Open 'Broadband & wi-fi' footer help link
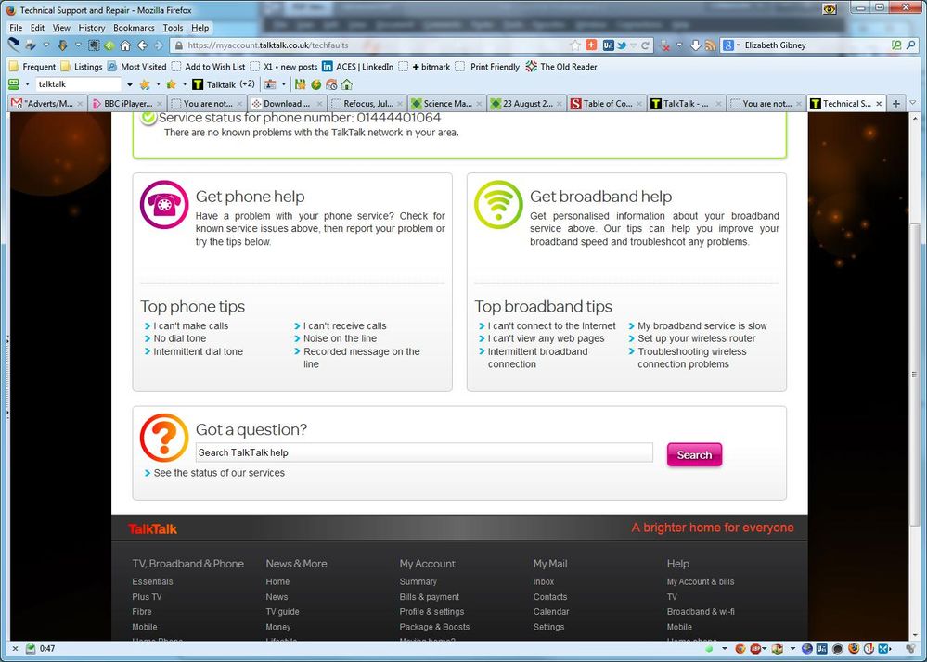 pos(701,612)
